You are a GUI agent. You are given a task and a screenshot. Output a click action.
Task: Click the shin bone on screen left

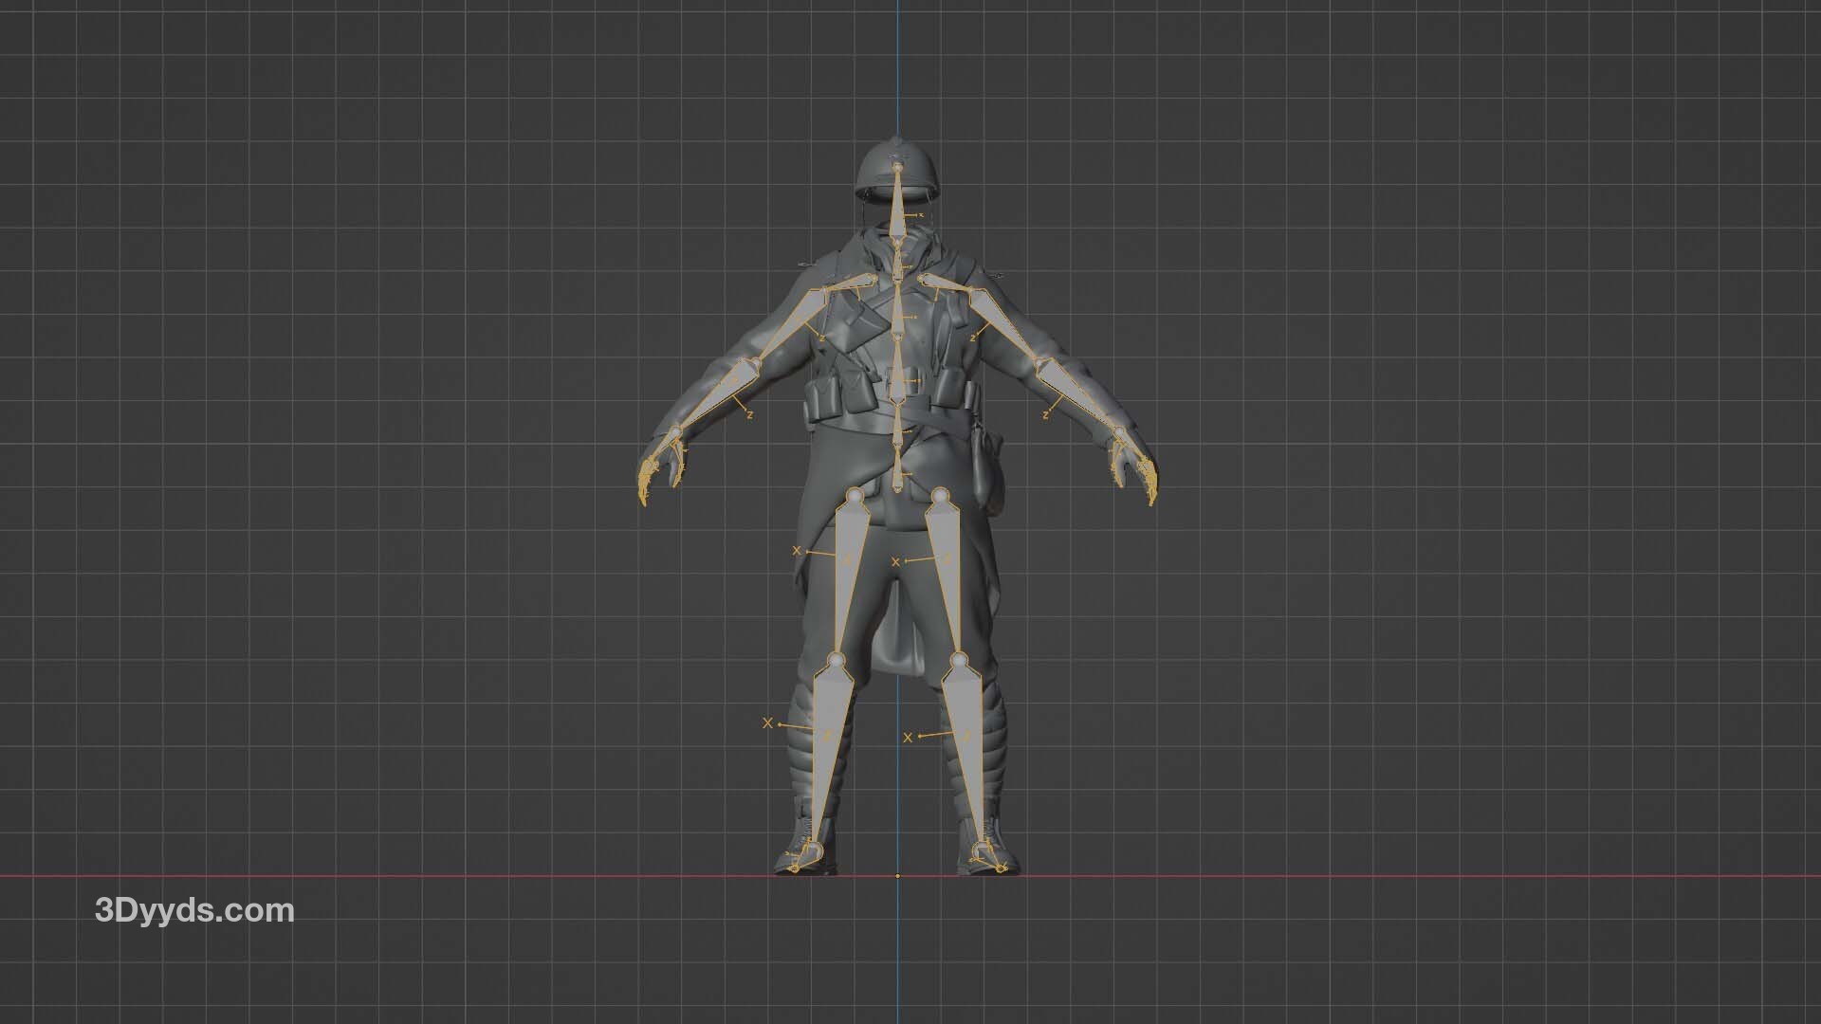[x=825, y=730]
